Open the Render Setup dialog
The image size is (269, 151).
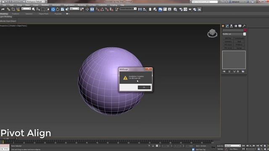click(x=181, y=9)
